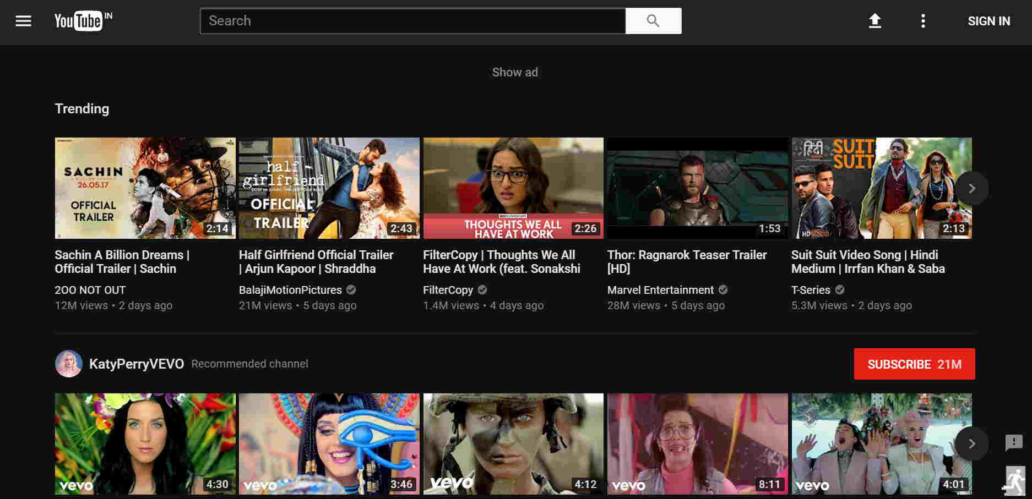Viewport: 1032px width, 499px height.
Task: Subscribe to KatyPerryVEVO
Action: click(914, 364)
